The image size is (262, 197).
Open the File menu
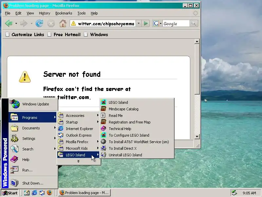click(8, 13)
